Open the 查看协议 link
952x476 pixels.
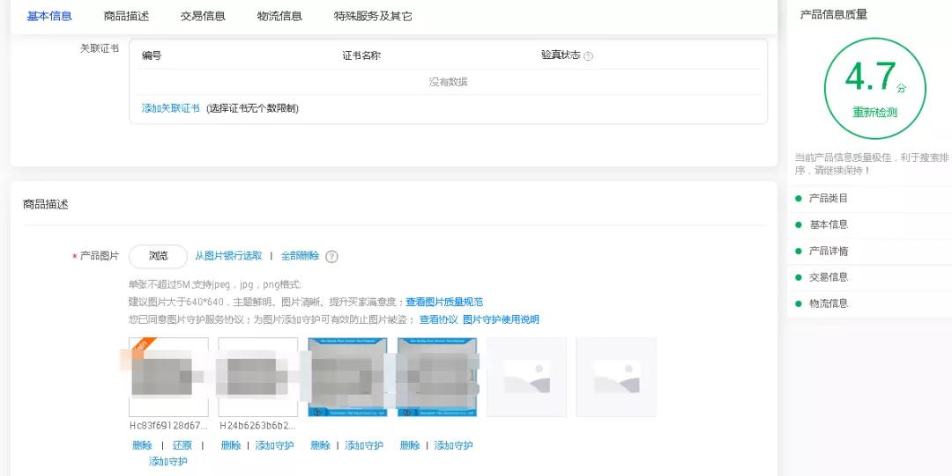tap(438, 319)
